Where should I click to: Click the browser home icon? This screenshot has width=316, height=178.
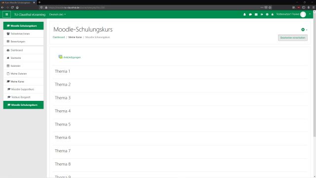(x=17, y=7)
